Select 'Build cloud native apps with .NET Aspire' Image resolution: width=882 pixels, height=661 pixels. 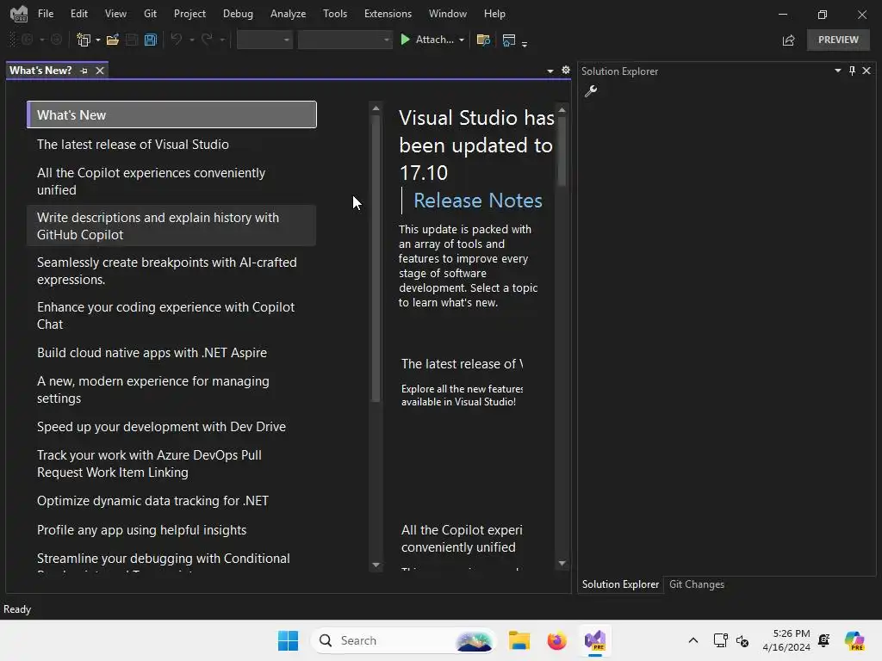click(x=171, y=353)
